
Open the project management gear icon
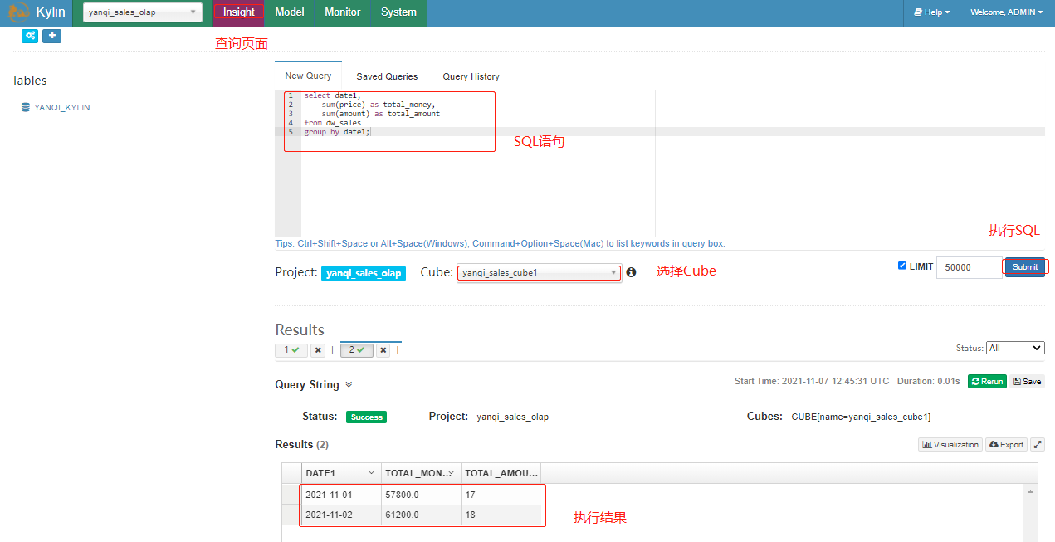point(30,36)
